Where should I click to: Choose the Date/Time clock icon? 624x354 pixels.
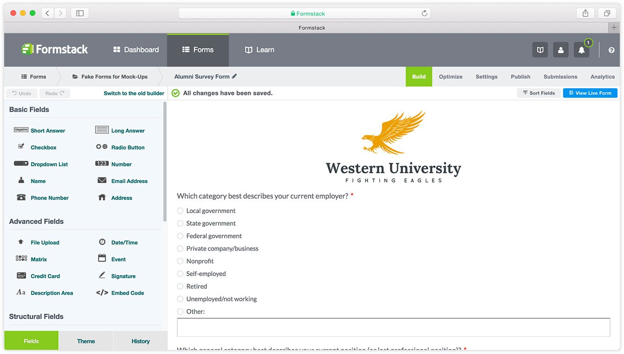coord(102,242)
